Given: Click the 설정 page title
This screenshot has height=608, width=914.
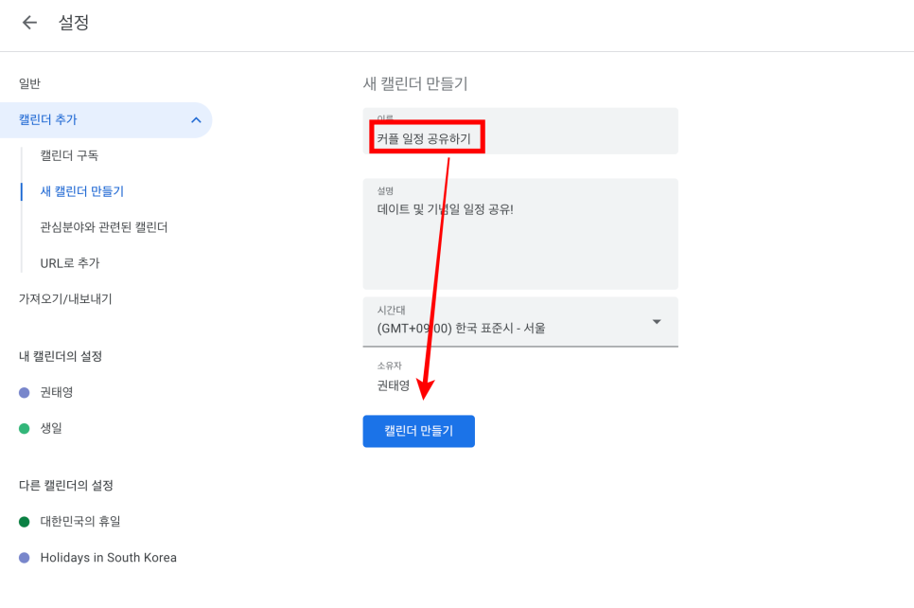Looking at the screenshot, I should click(74, 23).
